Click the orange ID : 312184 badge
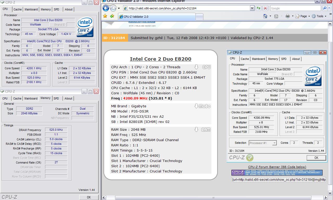The height and width of the screenshot is (200, 333). 115,38
